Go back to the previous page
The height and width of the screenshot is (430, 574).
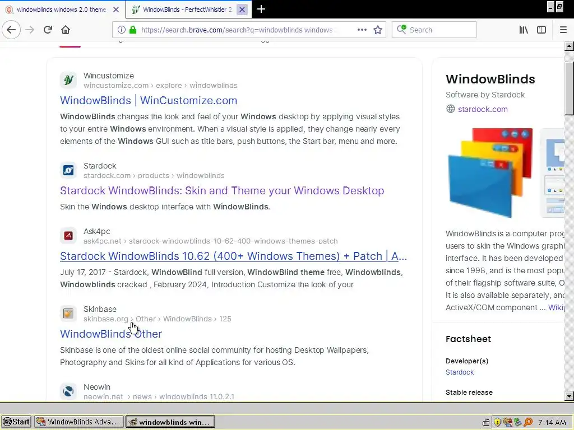[11, 30]
